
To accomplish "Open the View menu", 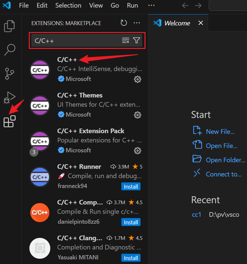I will pyautogui.click(x=96, y=6).
